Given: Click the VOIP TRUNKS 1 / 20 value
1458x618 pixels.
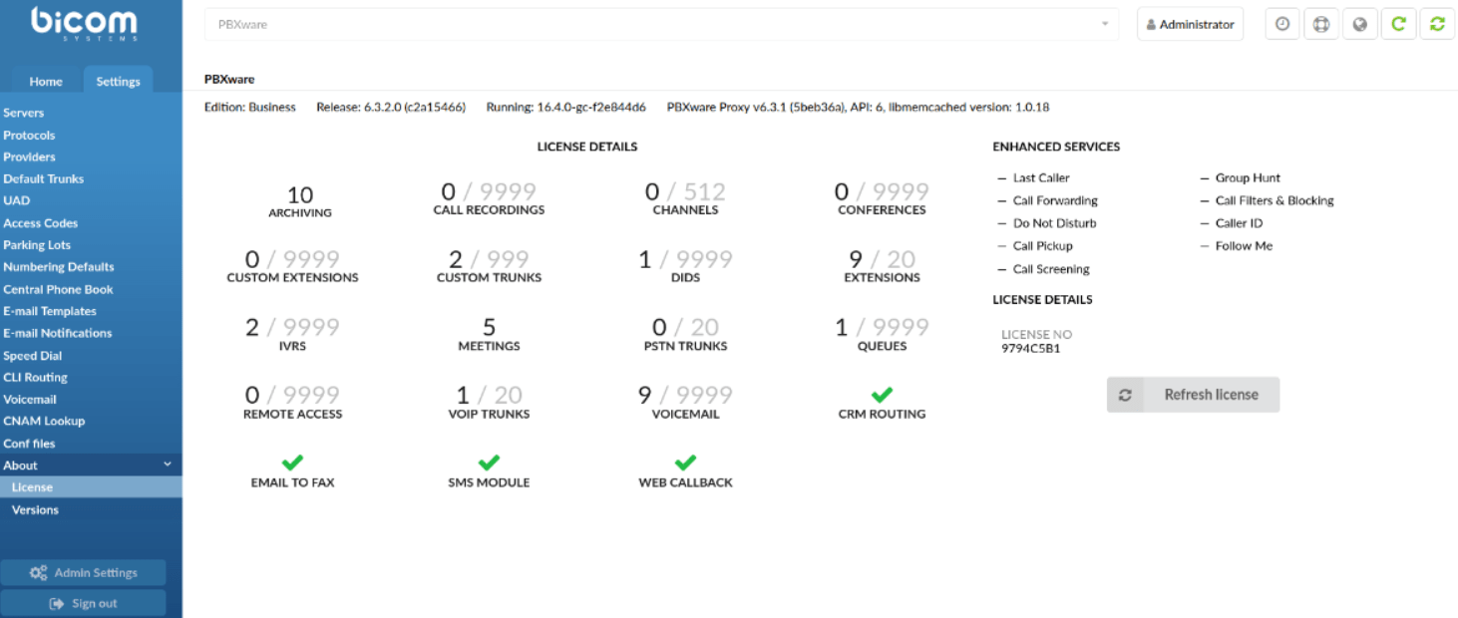Looking at the screenshot, I should (489, 395).
